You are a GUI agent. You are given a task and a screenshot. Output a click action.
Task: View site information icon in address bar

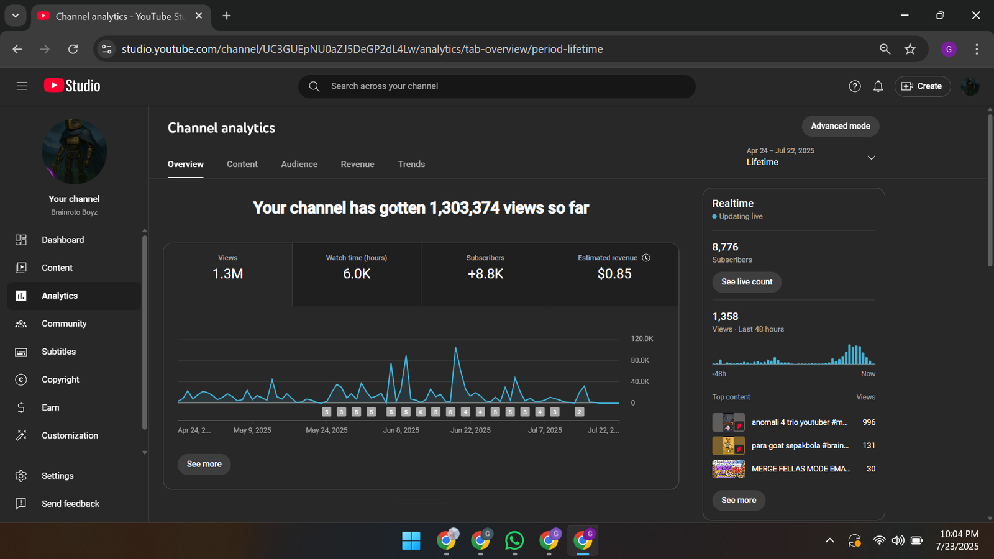[x=107, y=49]
